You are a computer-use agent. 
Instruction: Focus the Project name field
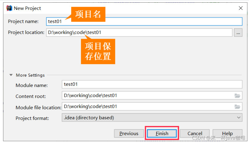[x=144, y=21]
